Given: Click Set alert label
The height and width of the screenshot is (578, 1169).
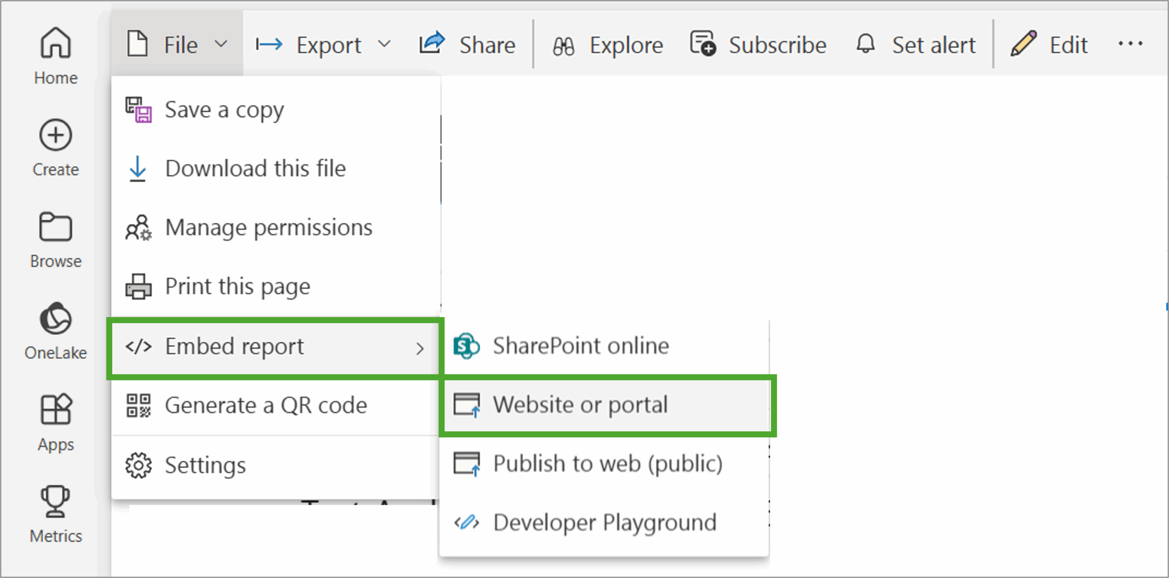Looking at the screenshot, I should [934, 45].
